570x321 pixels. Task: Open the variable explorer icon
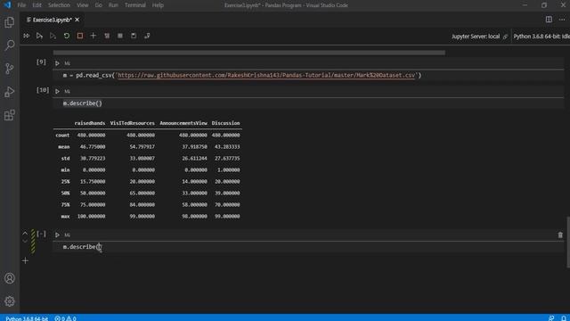pos(120,36)
